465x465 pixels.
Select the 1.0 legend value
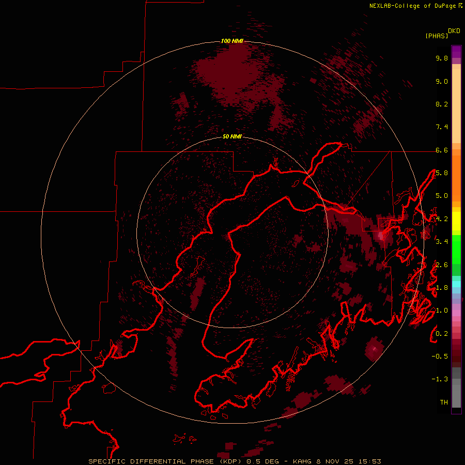[x=442, y=311]
